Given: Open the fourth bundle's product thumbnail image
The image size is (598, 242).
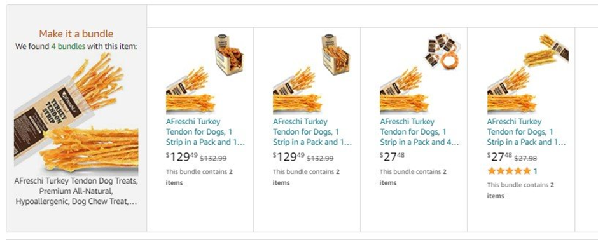Looking at the screenshot, I should pos(527,74).
